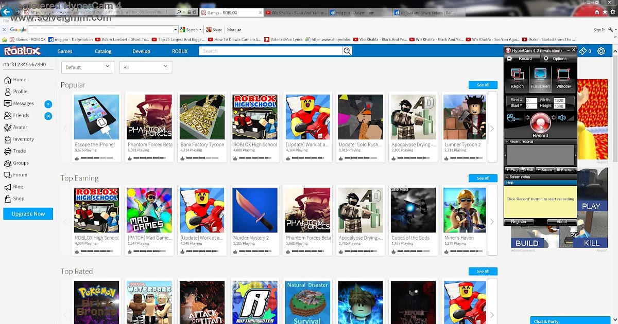This screenshot has width=618, height=324.
Task: Open Catalog in Roblox navigation bar
Action: click(103, 51)
